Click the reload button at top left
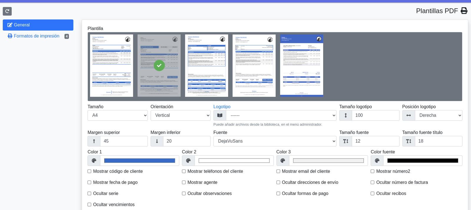Viewport: 471px width, 210px height. click(x=7, y=11)
